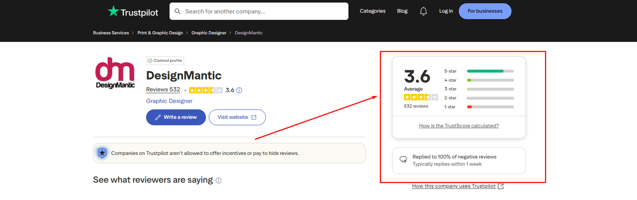
Task: Open the info icon beside See what reviewers are saying
Action: point(219,180)
